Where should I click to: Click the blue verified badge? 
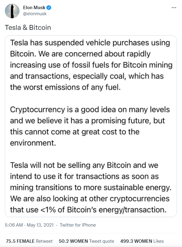49,8
